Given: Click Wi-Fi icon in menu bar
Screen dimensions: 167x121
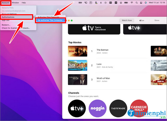Looking at the screenshot, I should coord(132,3).
